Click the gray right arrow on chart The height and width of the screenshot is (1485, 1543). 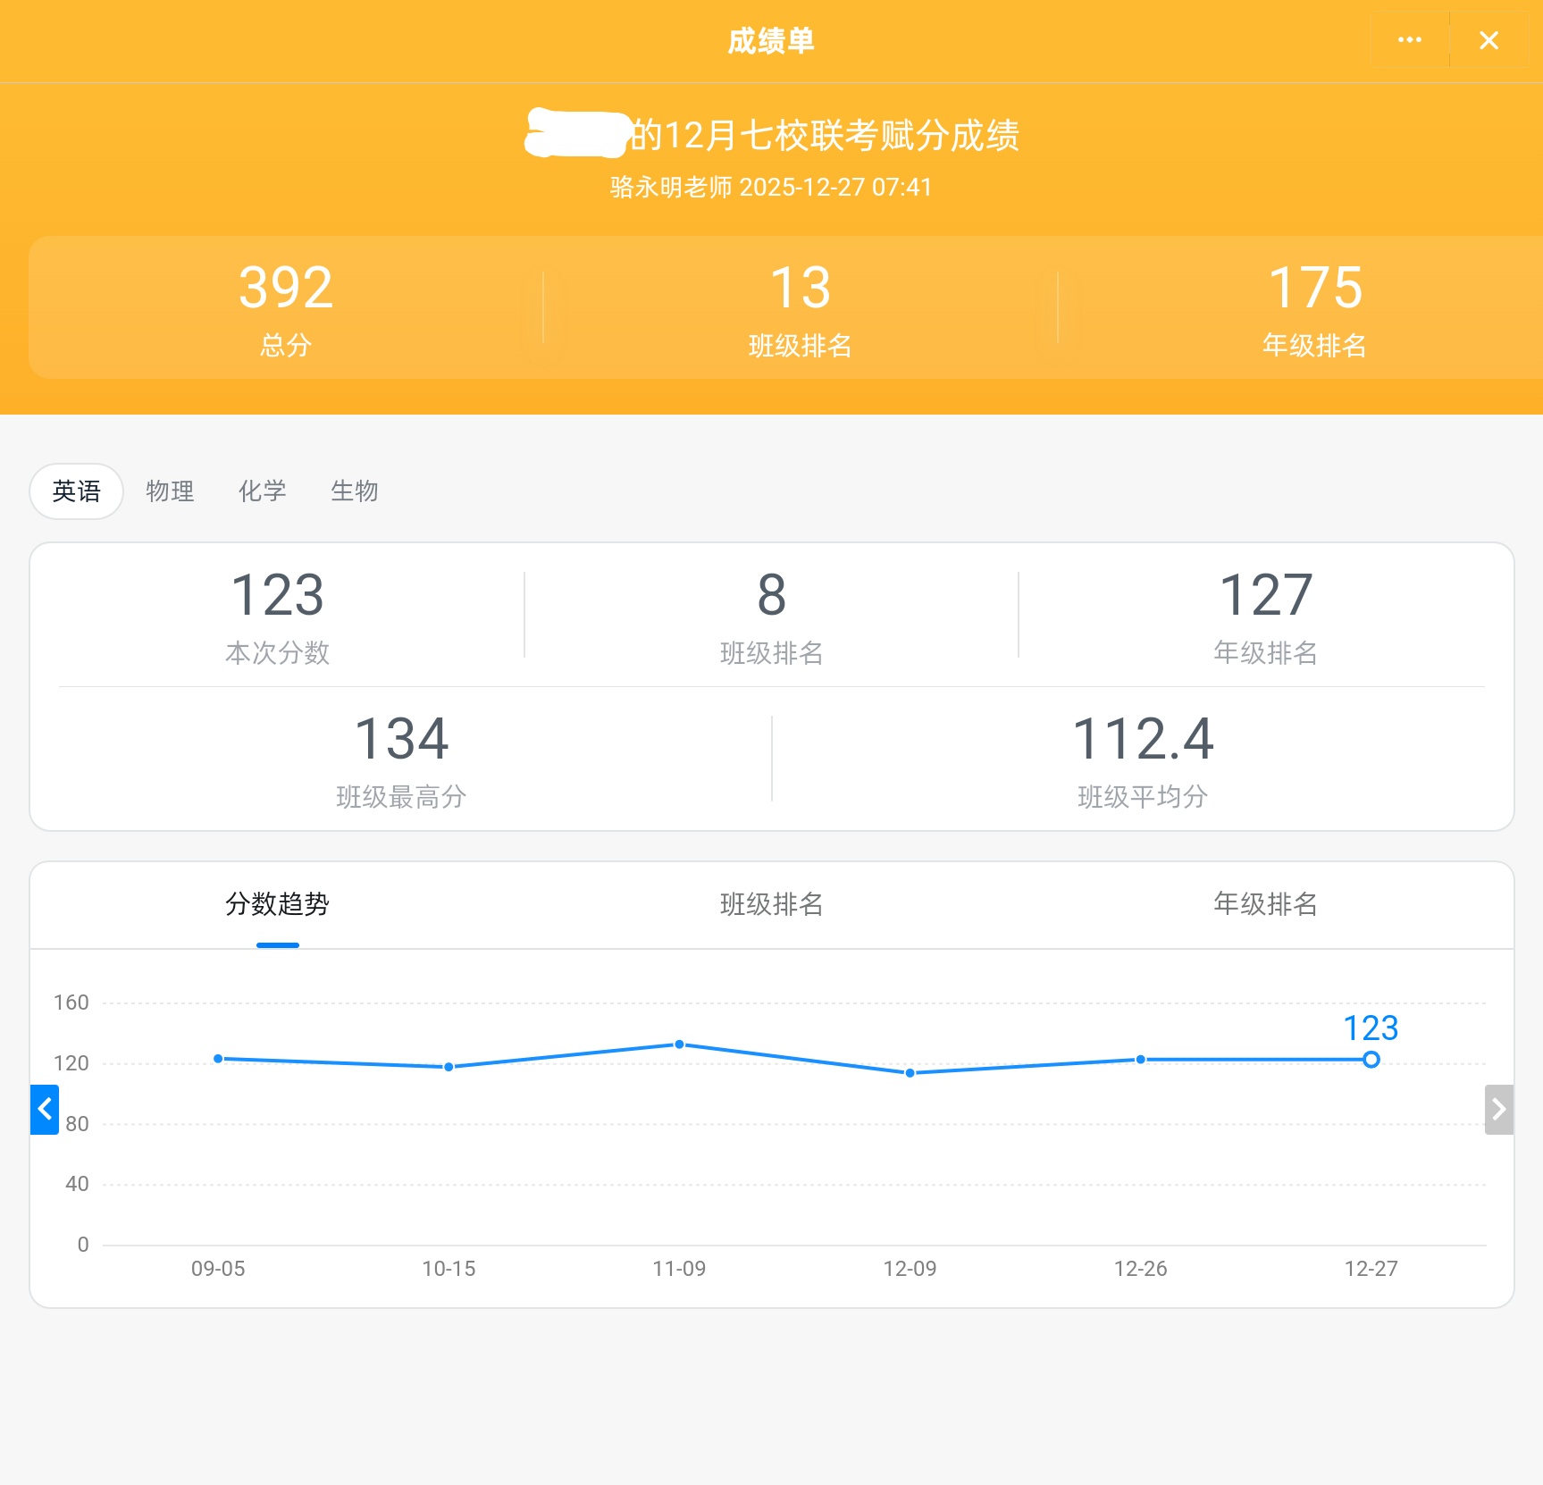(x=1498, y=1110)
